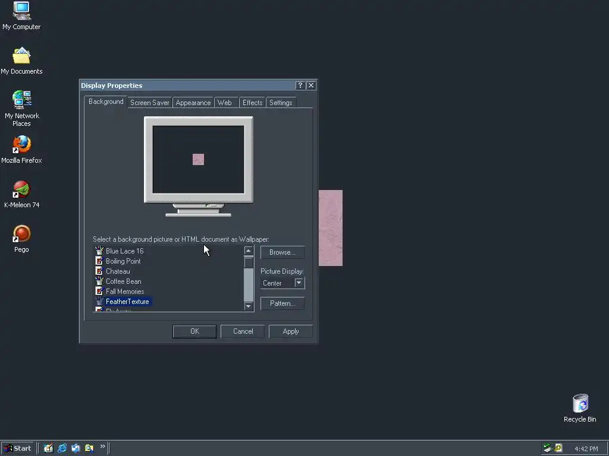
Task: Launch Internet Explorer from quick launch
Action: (x=62, y=448)
